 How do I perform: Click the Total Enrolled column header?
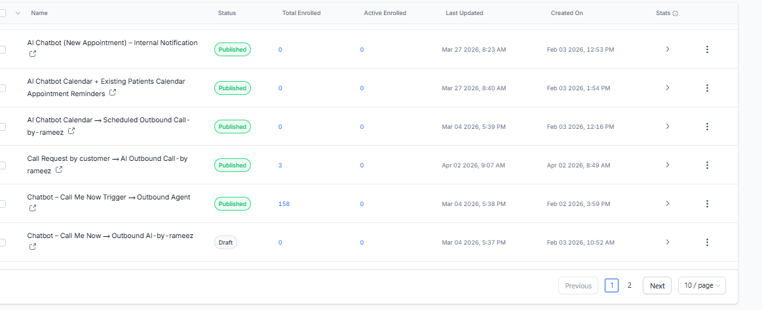[301, 13]
